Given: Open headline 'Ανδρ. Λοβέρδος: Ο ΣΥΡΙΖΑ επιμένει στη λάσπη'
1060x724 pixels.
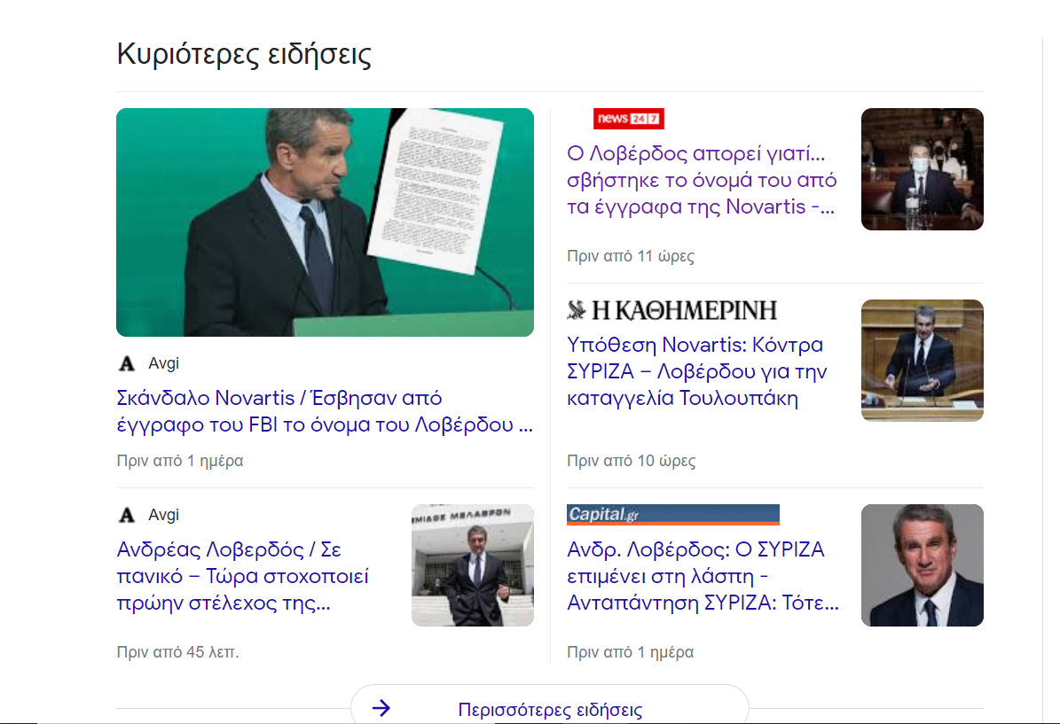Looking at the screenshot, I should click(x=703, y=575).
